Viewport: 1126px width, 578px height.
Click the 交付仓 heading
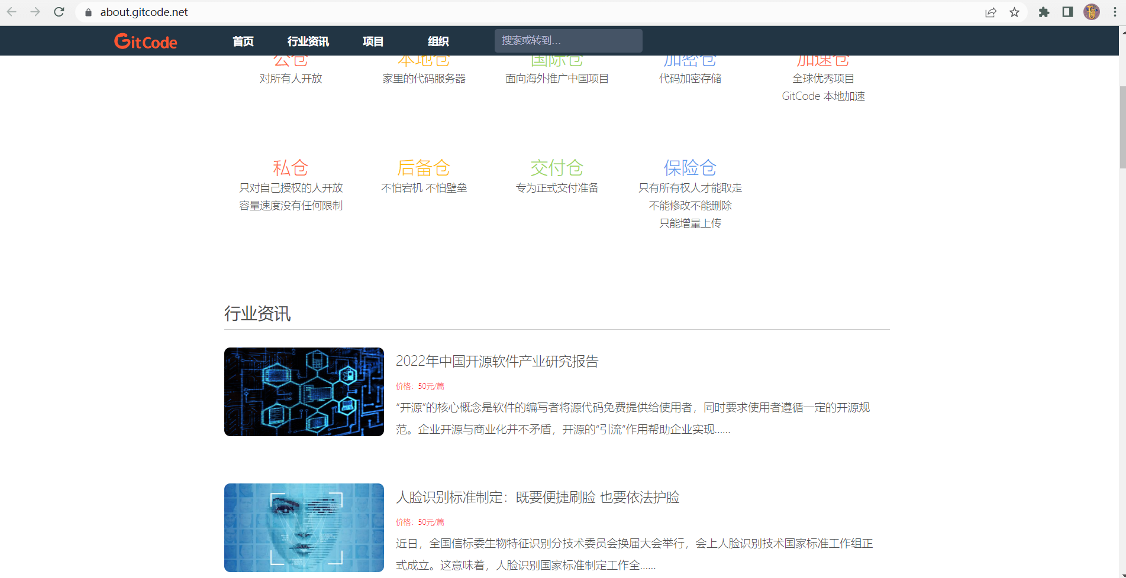[557, 168]
